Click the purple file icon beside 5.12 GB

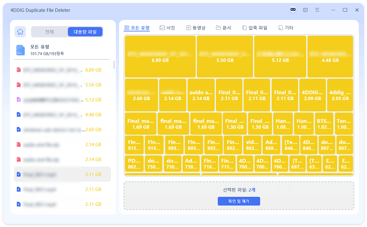[x=19, y=100]
